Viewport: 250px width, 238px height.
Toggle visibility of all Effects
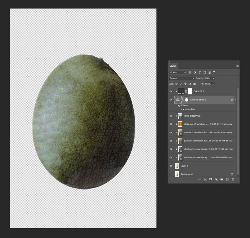[x=179, y=106]
